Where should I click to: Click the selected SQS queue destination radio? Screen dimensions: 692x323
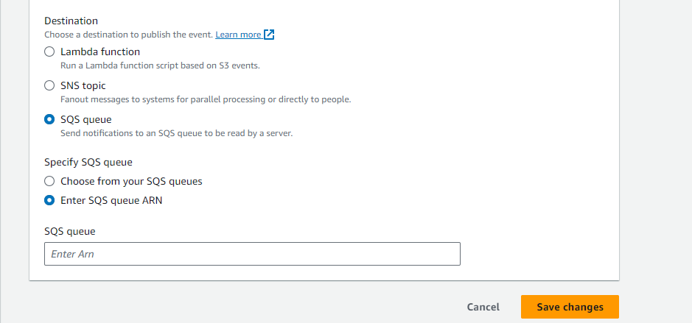49,119
